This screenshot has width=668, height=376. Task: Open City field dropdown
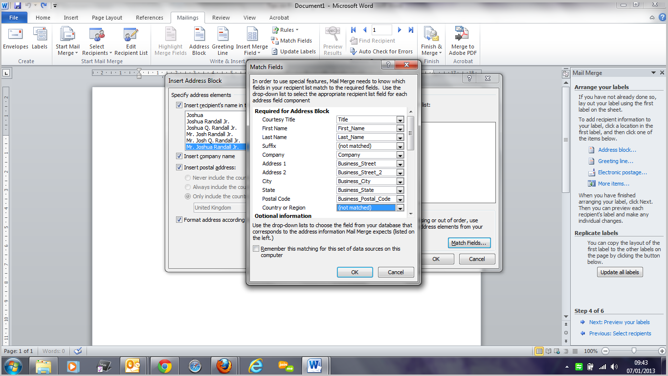click(400, 181)
